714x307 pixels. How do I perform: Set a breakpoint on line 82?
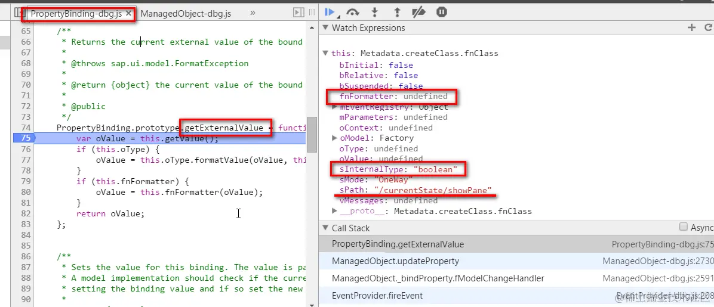(x=26, y=213)
